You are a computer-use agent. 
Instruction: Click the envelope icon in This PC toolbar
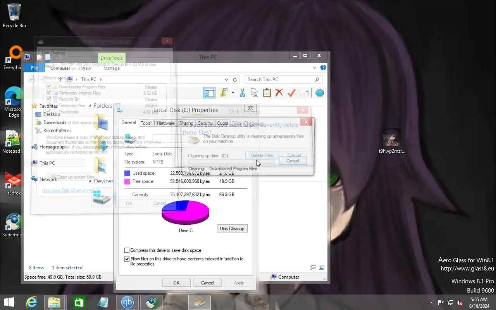click(304, 93)
